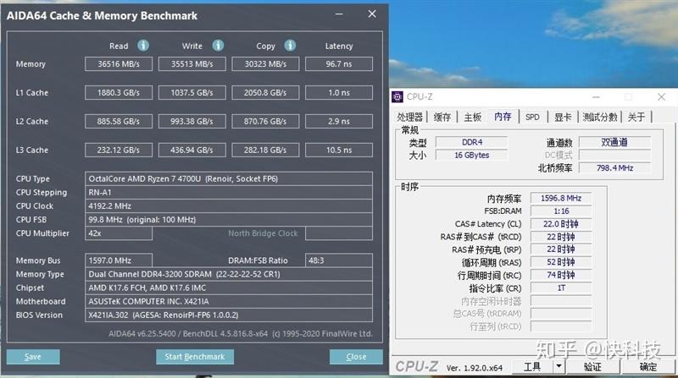Minimize the CPU-Z window
Image resolution: width=678 pixels, height=378 pixels.
pyautogui.click(x=596, y=97)
